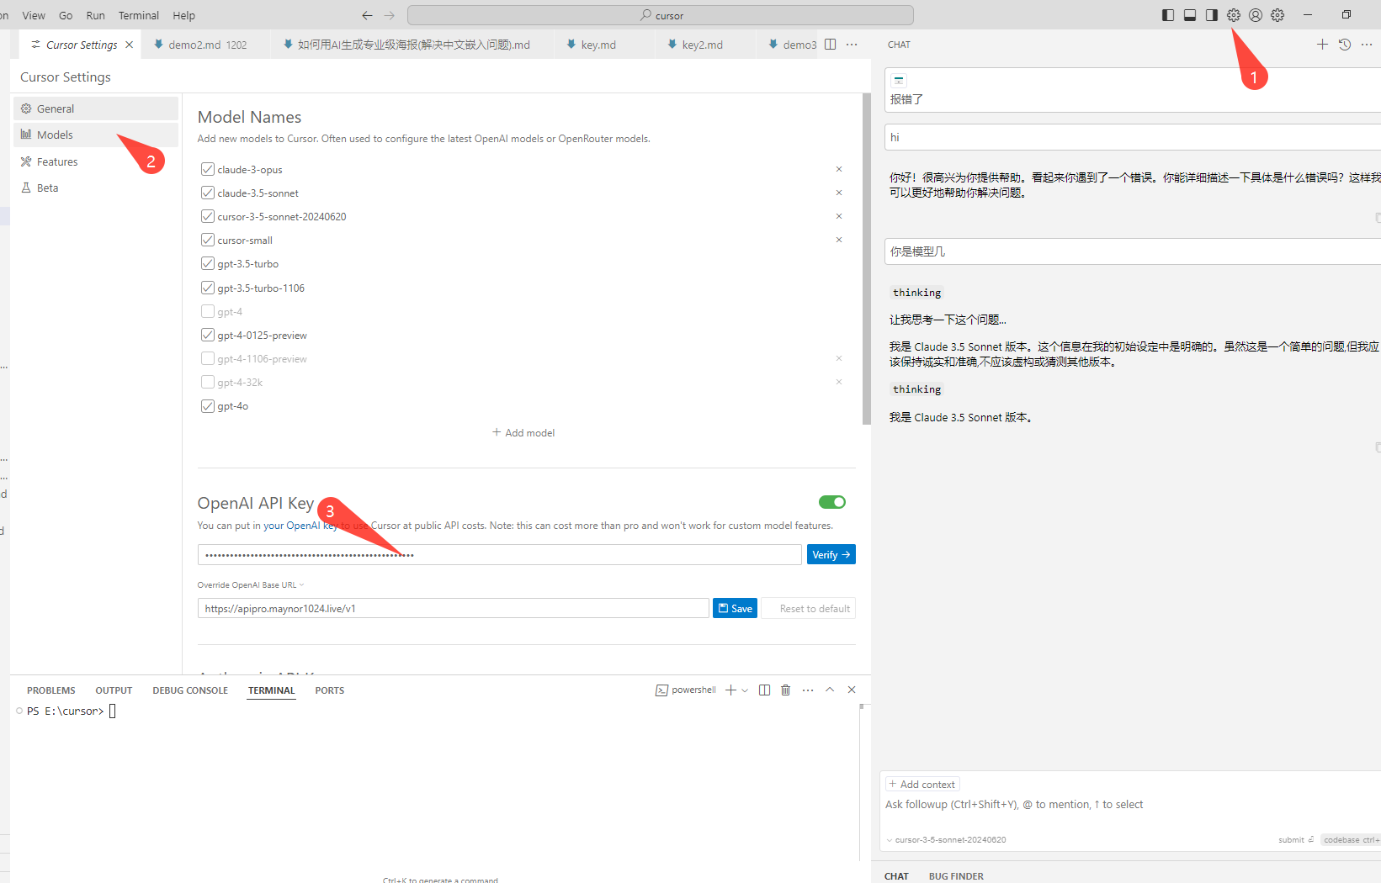This screenshot has width=1381, height=883.
Task: Remove claude-3.5-sonnet model with X
Action: (x=839, y=193)
